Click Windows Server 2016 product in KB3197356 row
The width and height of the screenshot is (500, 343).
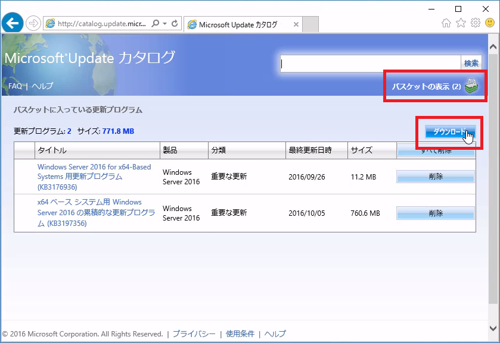coord(181,213)
